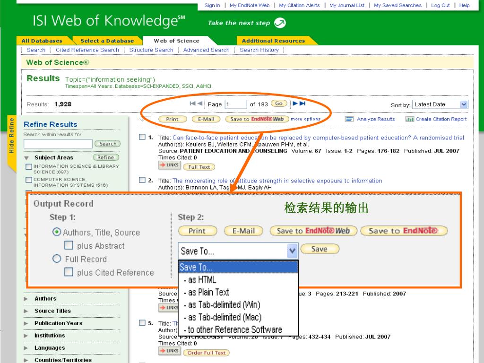
Task: Open the 'more options' link
Action: coord(306,119)
